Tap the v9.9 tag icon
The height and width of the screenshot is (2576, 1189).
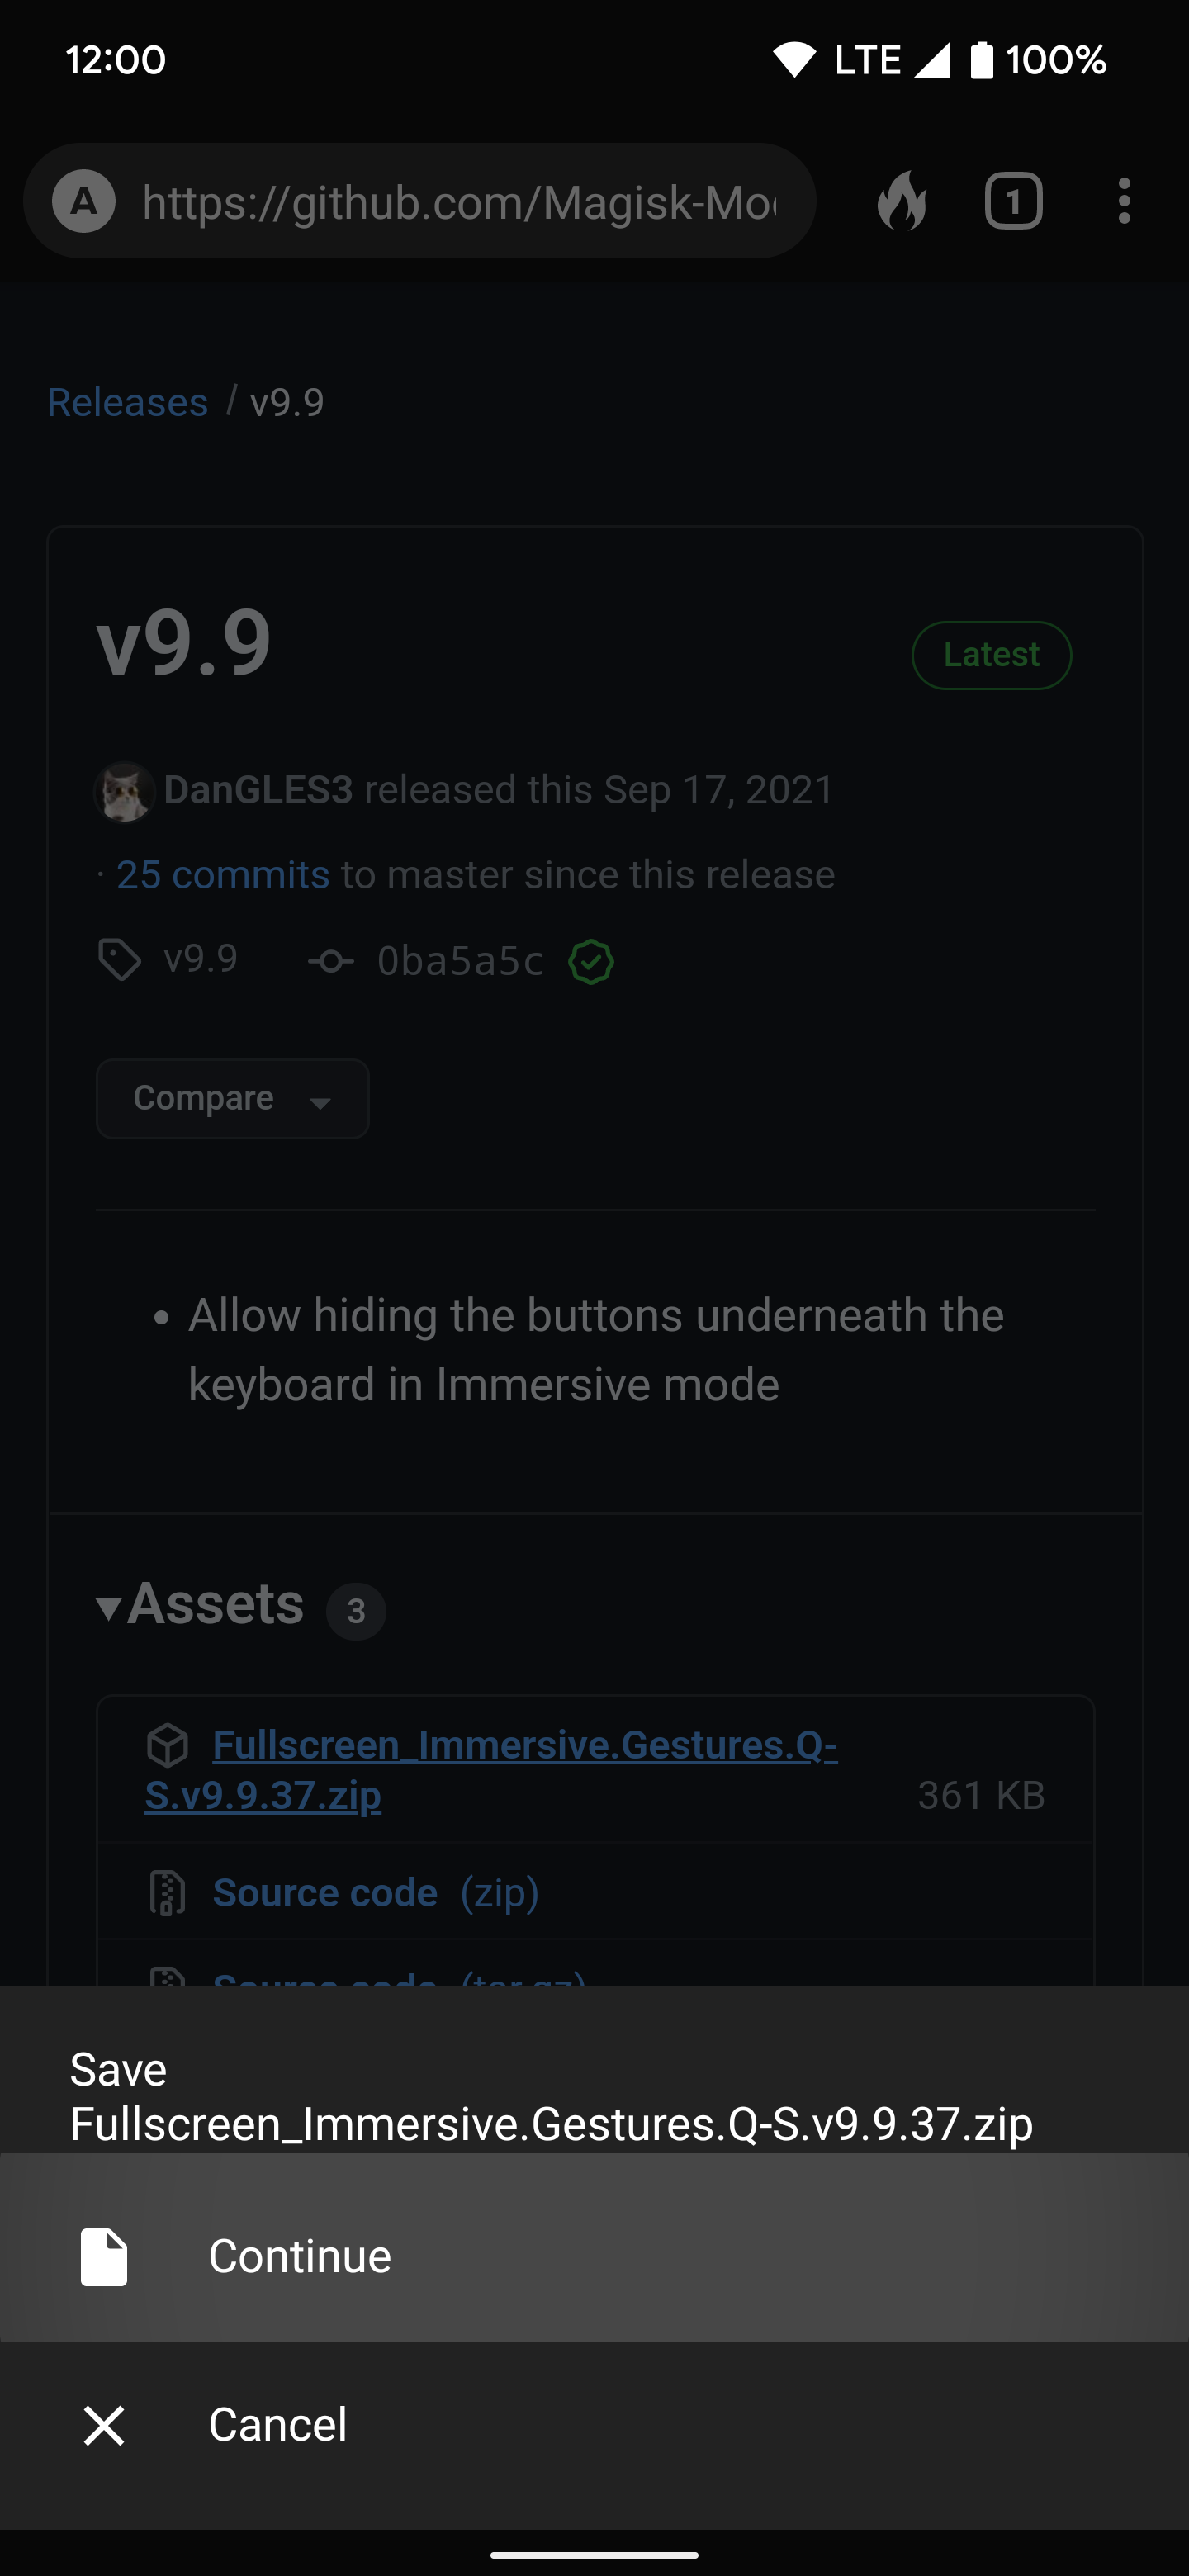pos(120,960)
